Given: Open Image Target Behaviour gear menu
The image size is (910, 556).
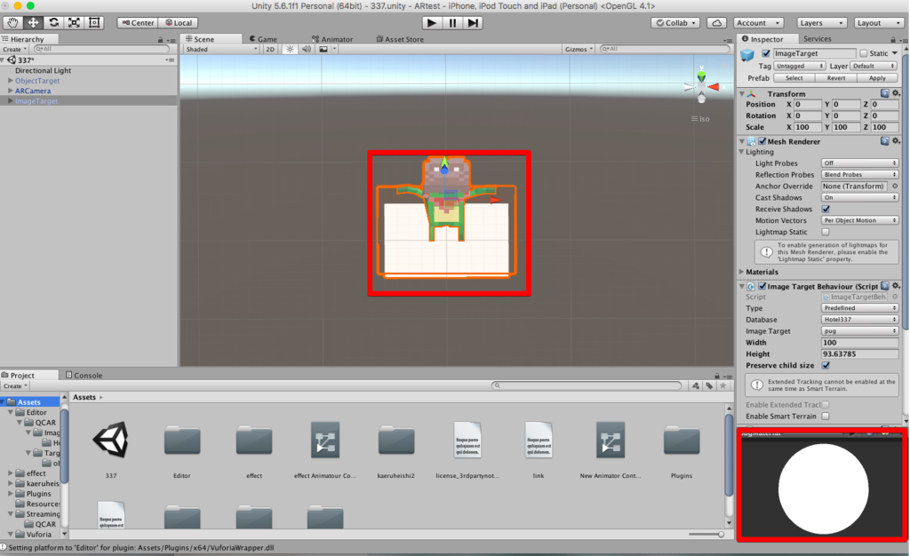Looking at the screenshot, I should tap(896, 286).
